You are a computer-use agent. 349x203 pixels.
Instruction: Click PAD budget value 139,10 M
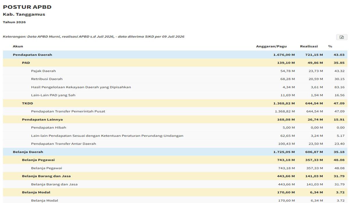click(286, 63)
